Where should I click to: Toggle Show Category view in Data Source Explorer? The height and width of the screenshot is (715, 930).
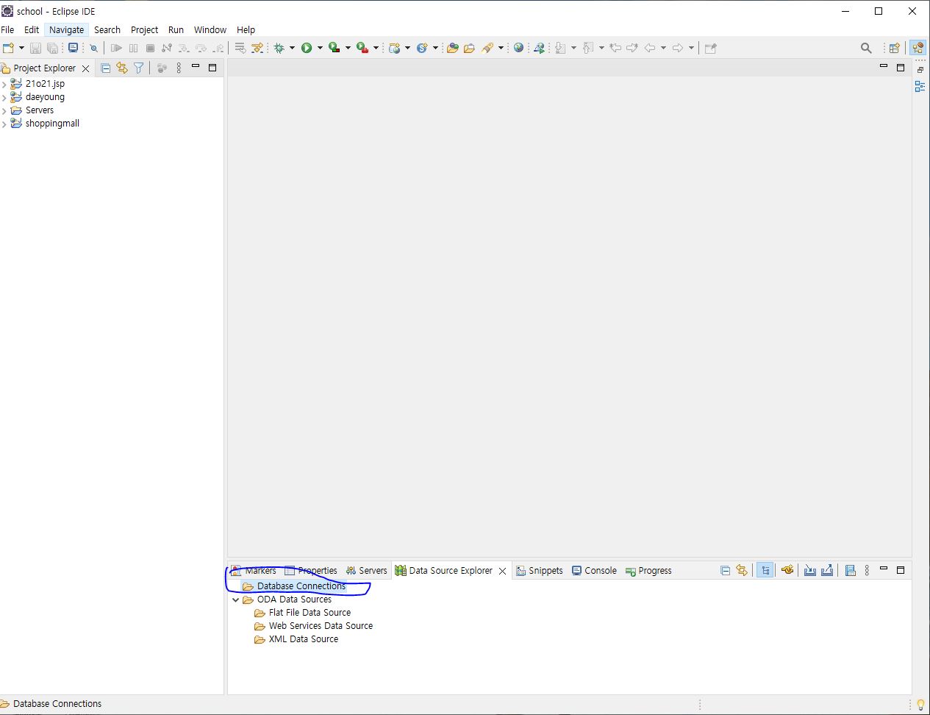coord(765,570)
